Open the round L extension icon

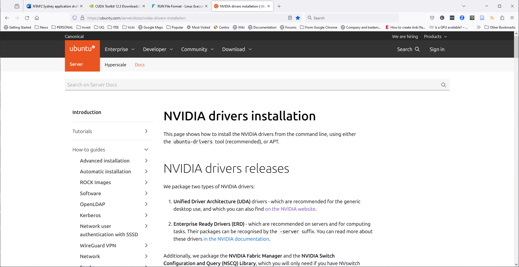coord(442,18)
